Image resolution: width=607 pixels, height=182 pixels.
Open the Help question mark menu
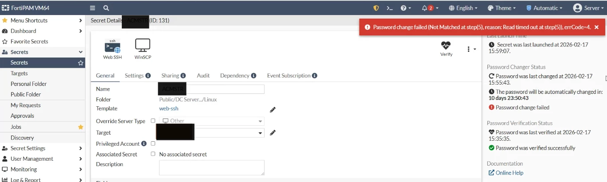point(406,8)
